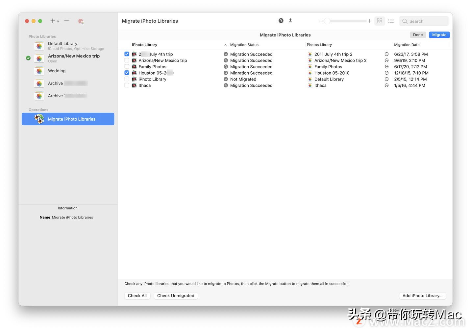
Task: Click the remove library minus button
Action: pyautogui.click(x=66, y=21)
